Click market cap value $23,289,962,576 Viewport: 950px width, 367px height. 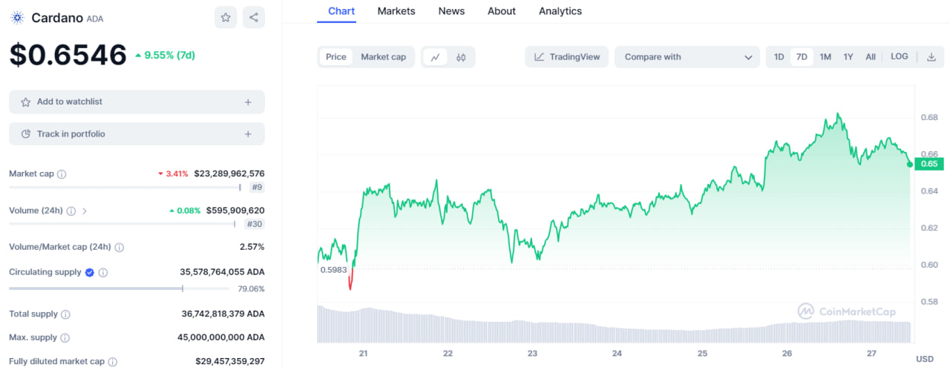229,174
